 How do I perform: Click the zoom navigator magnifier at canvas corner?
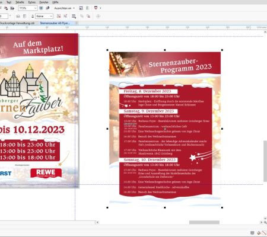(265, 222)
